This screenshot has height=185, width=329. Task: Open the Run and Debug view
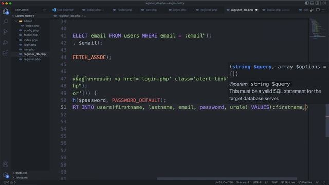6,42
